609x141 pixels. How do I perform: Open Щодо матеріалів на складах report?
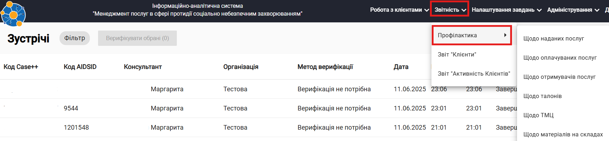(x=563, y=134)
